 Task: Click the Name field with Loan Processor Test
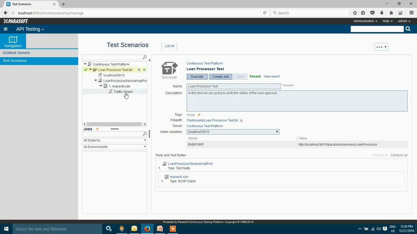point(234,86)
